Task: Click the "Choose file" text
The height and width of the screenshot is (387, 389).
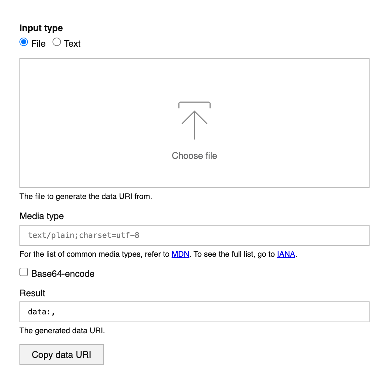Action: (194, 156)
